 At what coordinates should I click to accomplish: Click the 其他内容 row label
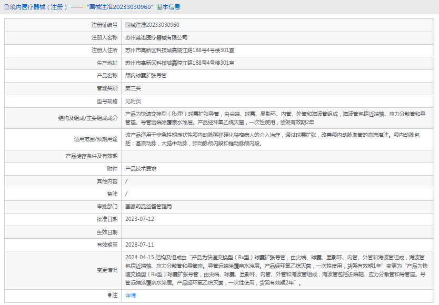107,181
